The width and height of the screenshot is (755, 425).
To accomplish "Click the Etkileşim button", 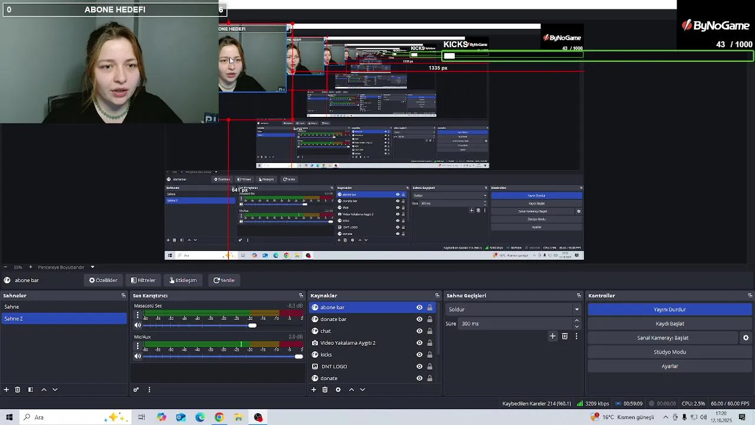I will pyautogui.click(x=183, y=280).
